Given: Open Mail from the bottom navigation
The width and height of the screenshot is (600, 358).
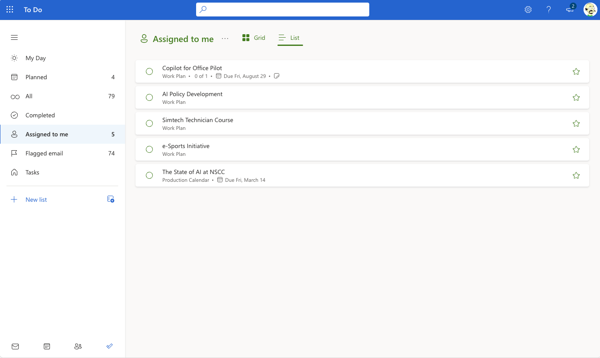Looking at the screenshot, I should point(15,346).
